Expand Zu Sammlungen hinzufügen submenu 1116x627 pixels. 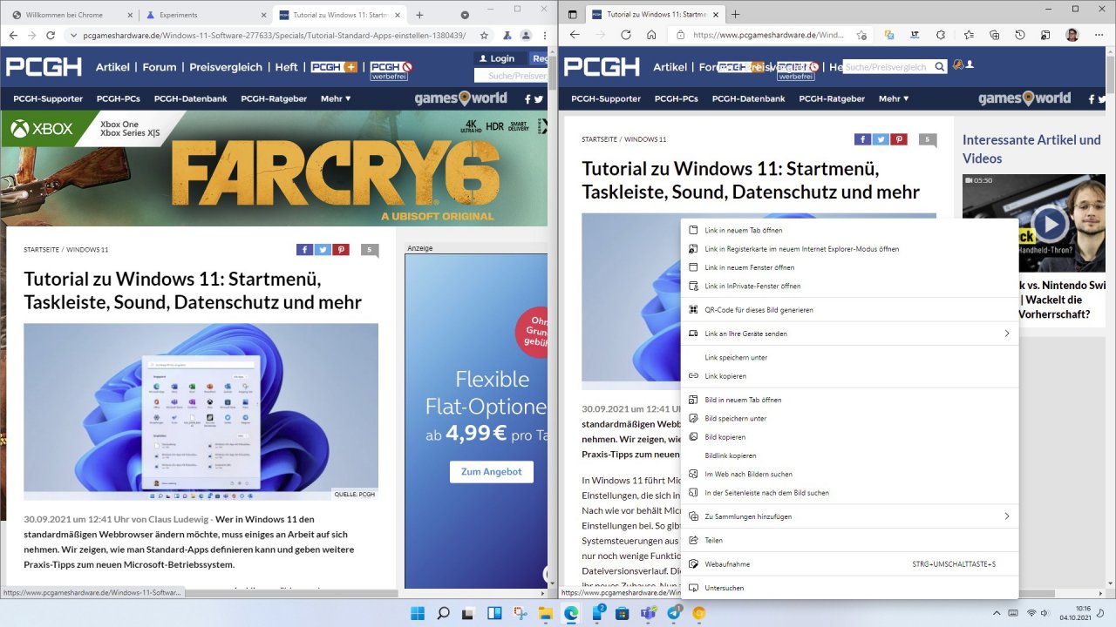849,516
